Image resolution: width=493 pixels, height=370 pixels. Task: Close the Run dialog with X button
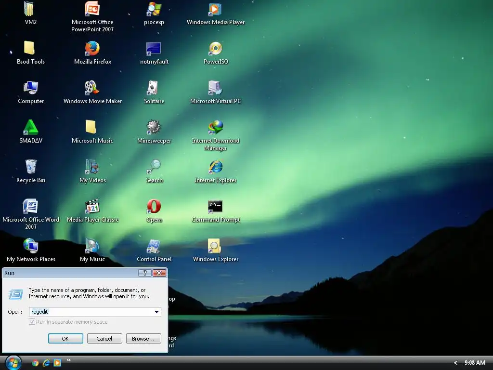click(159, 273)
